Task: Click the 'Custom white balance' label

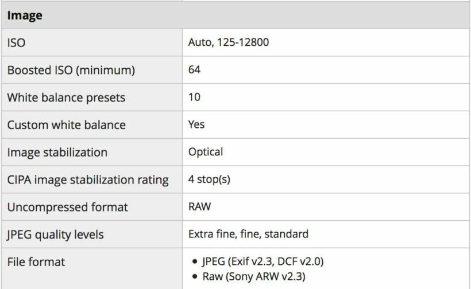Action: pyautogui.click(x=66, y=124)
